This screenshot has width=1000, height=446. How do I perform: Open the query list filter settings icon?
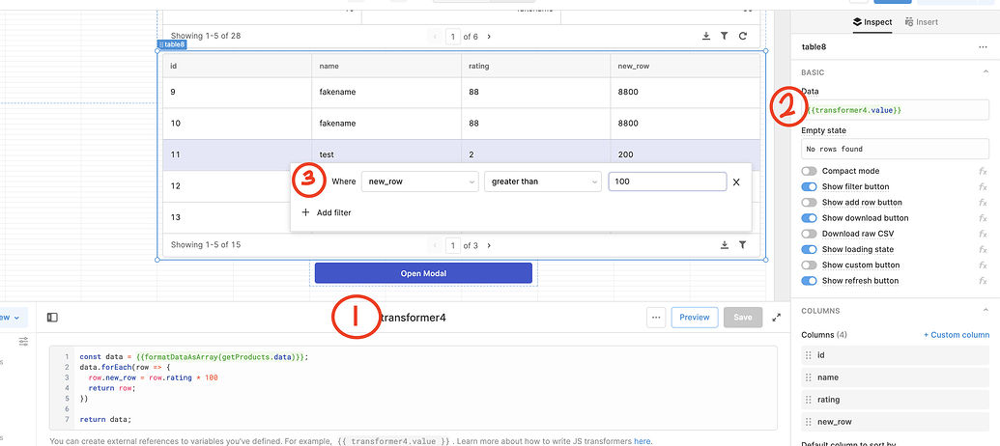point(23,342)
